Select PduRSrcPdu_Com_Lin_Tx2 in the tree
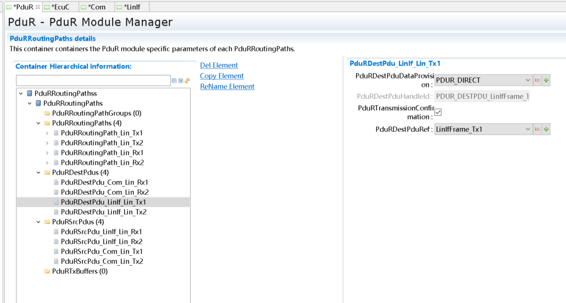 pyautogui.click(x=102, y=261)
